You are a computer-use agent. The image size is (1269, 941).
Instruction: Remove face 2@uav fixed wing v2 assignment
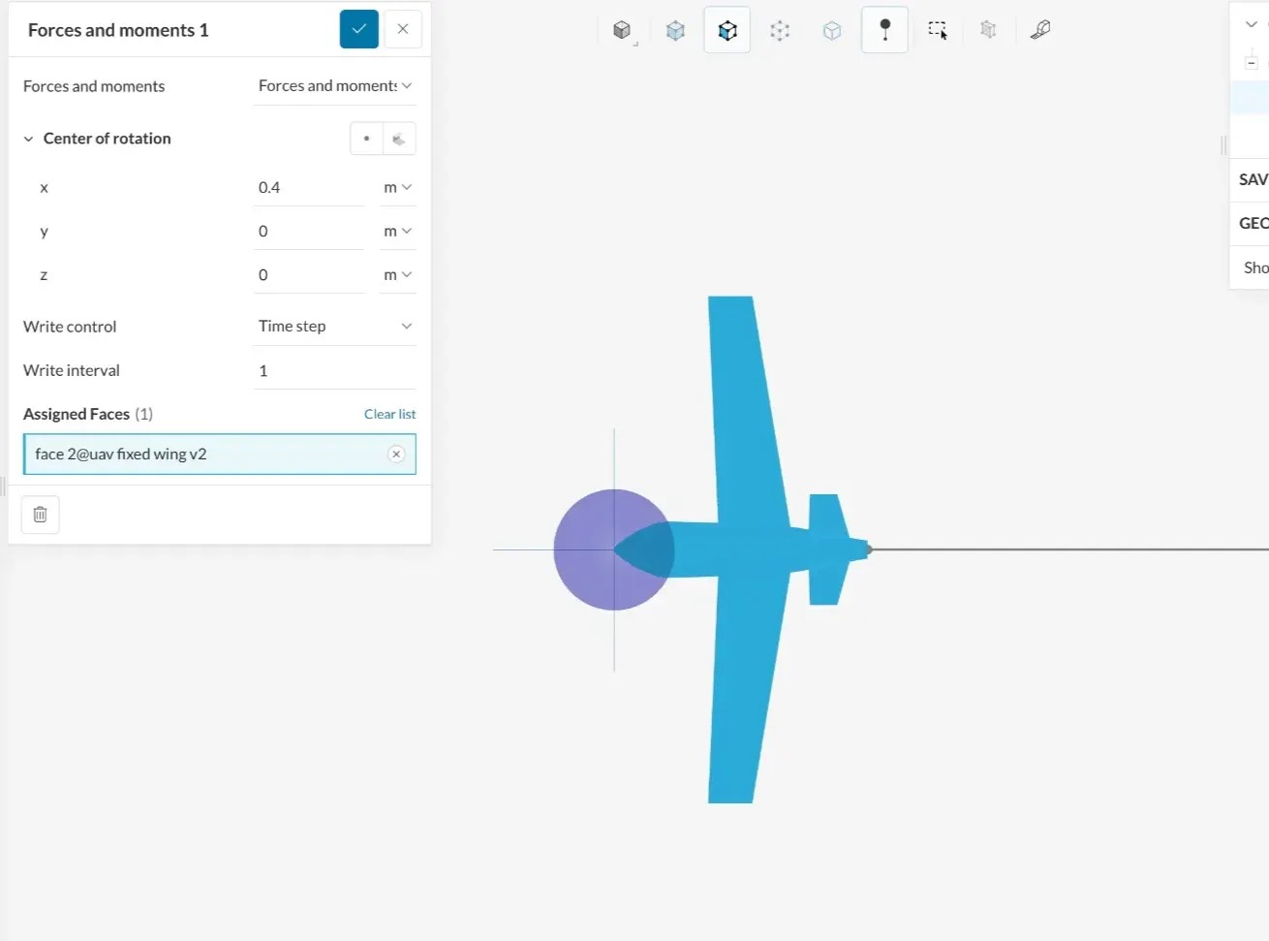pos(396,454)
